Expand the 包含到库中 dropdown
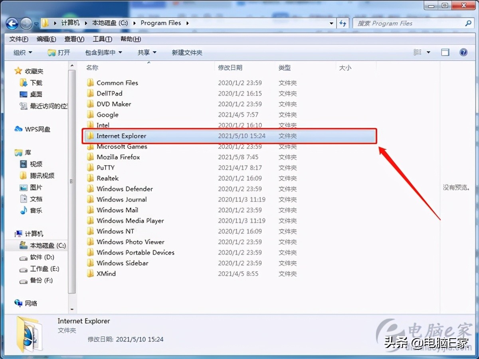 [103, 53]
